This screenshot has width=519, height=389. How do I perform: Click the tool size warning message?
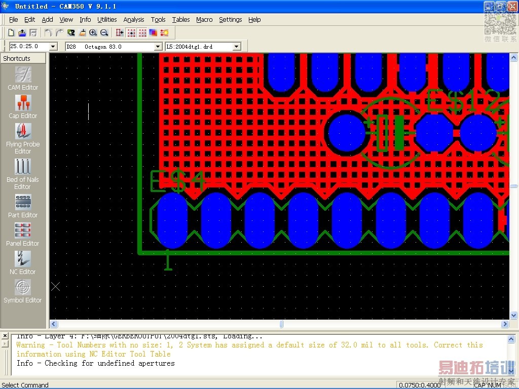[250, 349]
